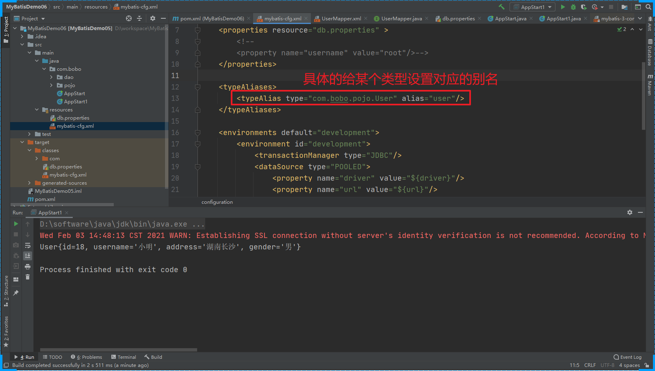Open the Problems tool window

click(86, 357)
